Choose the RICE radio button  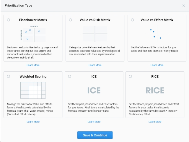[x=131, y=76]
